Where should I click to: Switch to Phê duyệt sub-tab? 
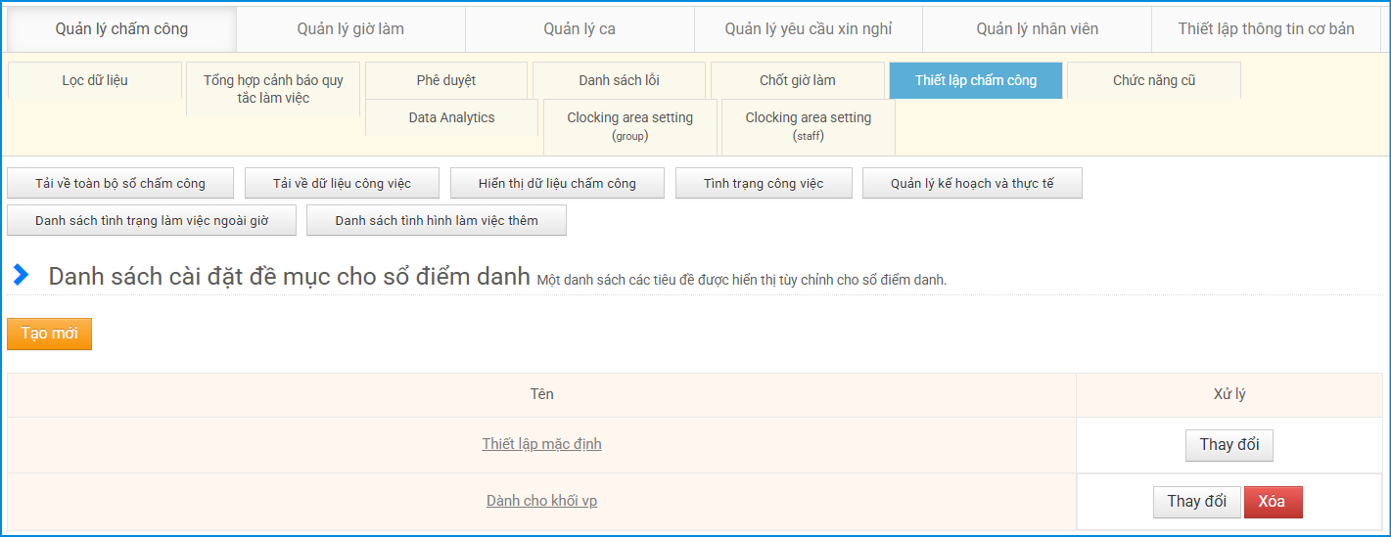[446, 80]
